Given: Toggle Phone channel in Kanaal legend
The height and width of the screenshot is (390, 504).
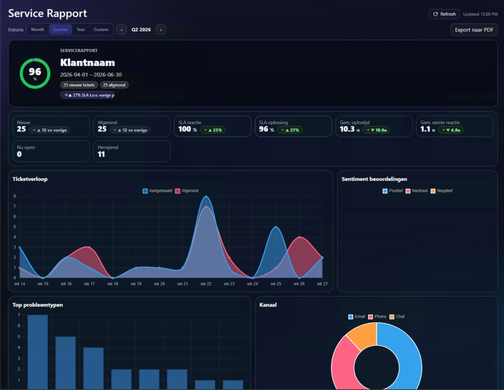Looking at the screenshot, I should [x=377, y=317].
